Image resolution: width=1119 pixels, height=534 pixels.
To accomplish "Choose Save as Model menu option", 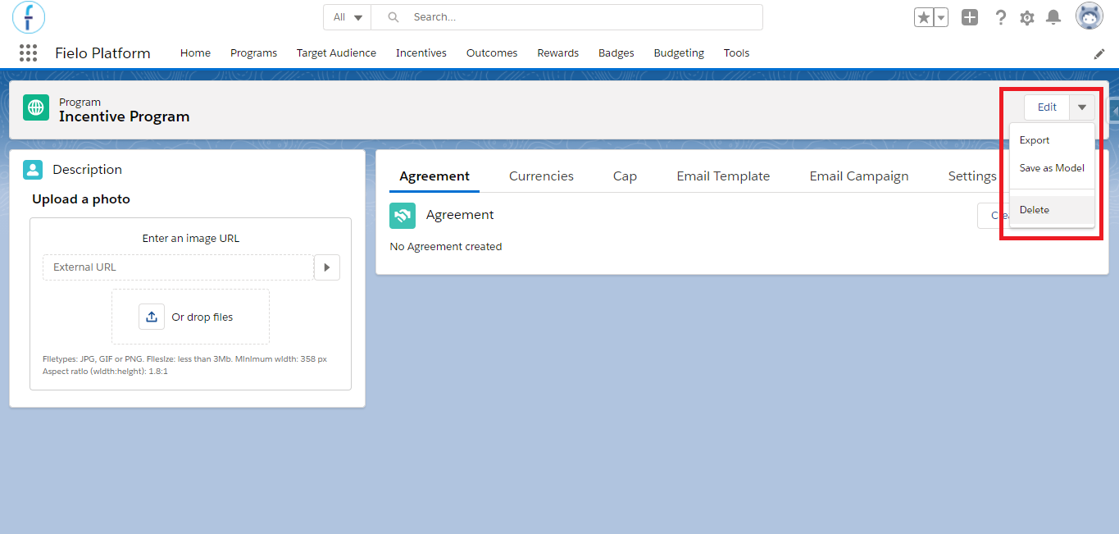I will tap(1052, 168).
